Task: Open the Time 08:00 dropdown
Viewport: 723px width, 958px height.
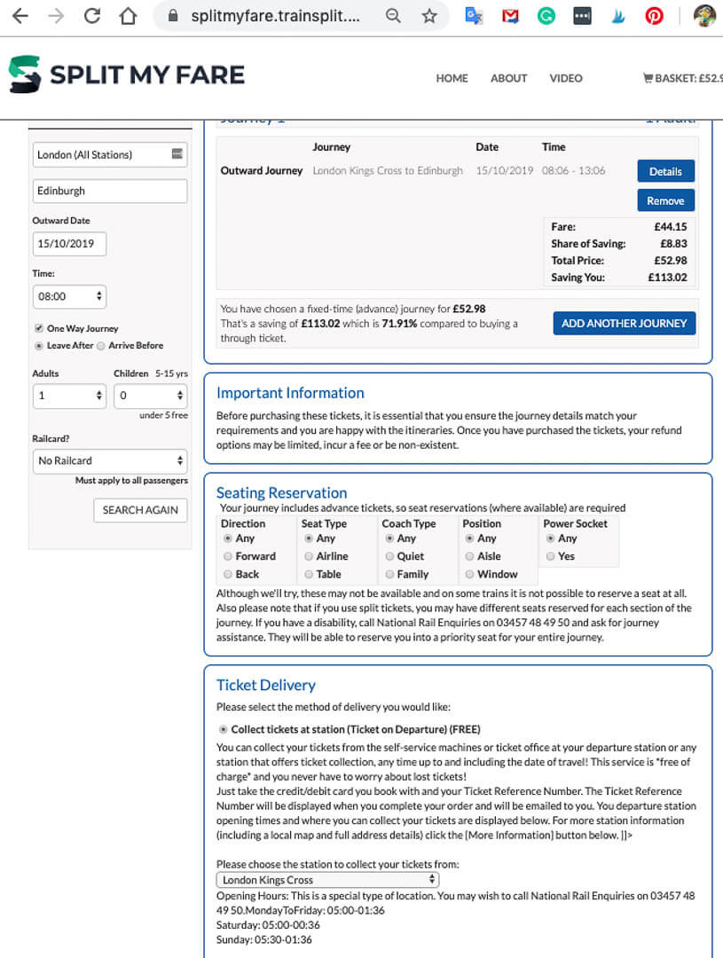Action: coord(69,296)
